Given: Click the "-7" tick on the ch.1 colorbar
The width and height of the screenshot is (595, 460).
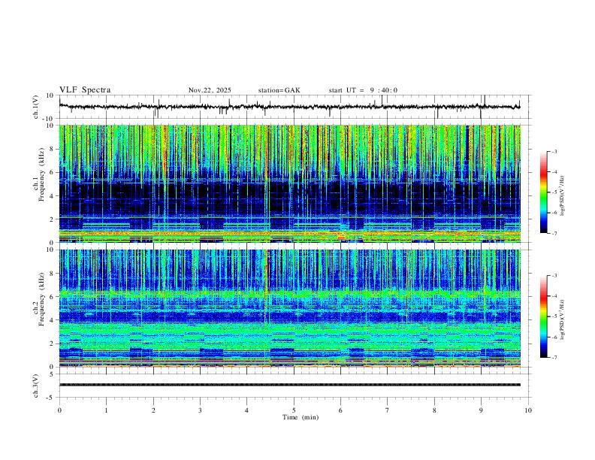Looking at the screenshot, I should (554, 234).
